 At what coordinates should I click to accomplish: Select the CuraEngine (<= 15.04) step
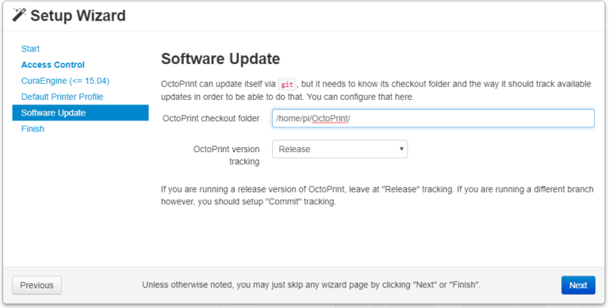65,81
